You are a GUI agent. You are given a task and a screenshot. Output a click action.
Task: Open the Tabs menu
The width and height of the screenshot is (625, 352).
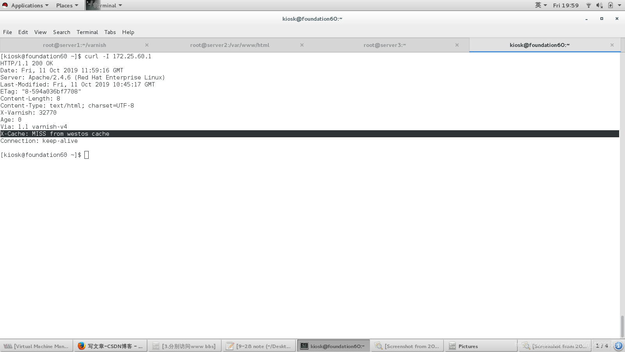tap(110, 32)
